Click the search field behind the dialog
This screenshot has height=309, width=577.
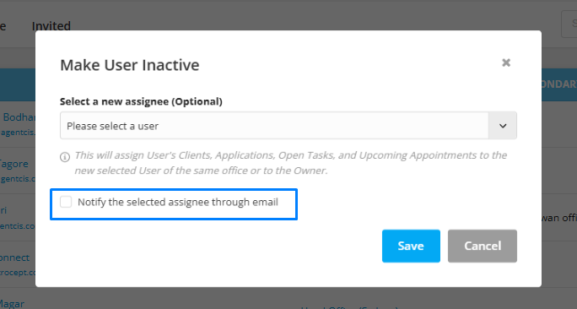(569, 24)
